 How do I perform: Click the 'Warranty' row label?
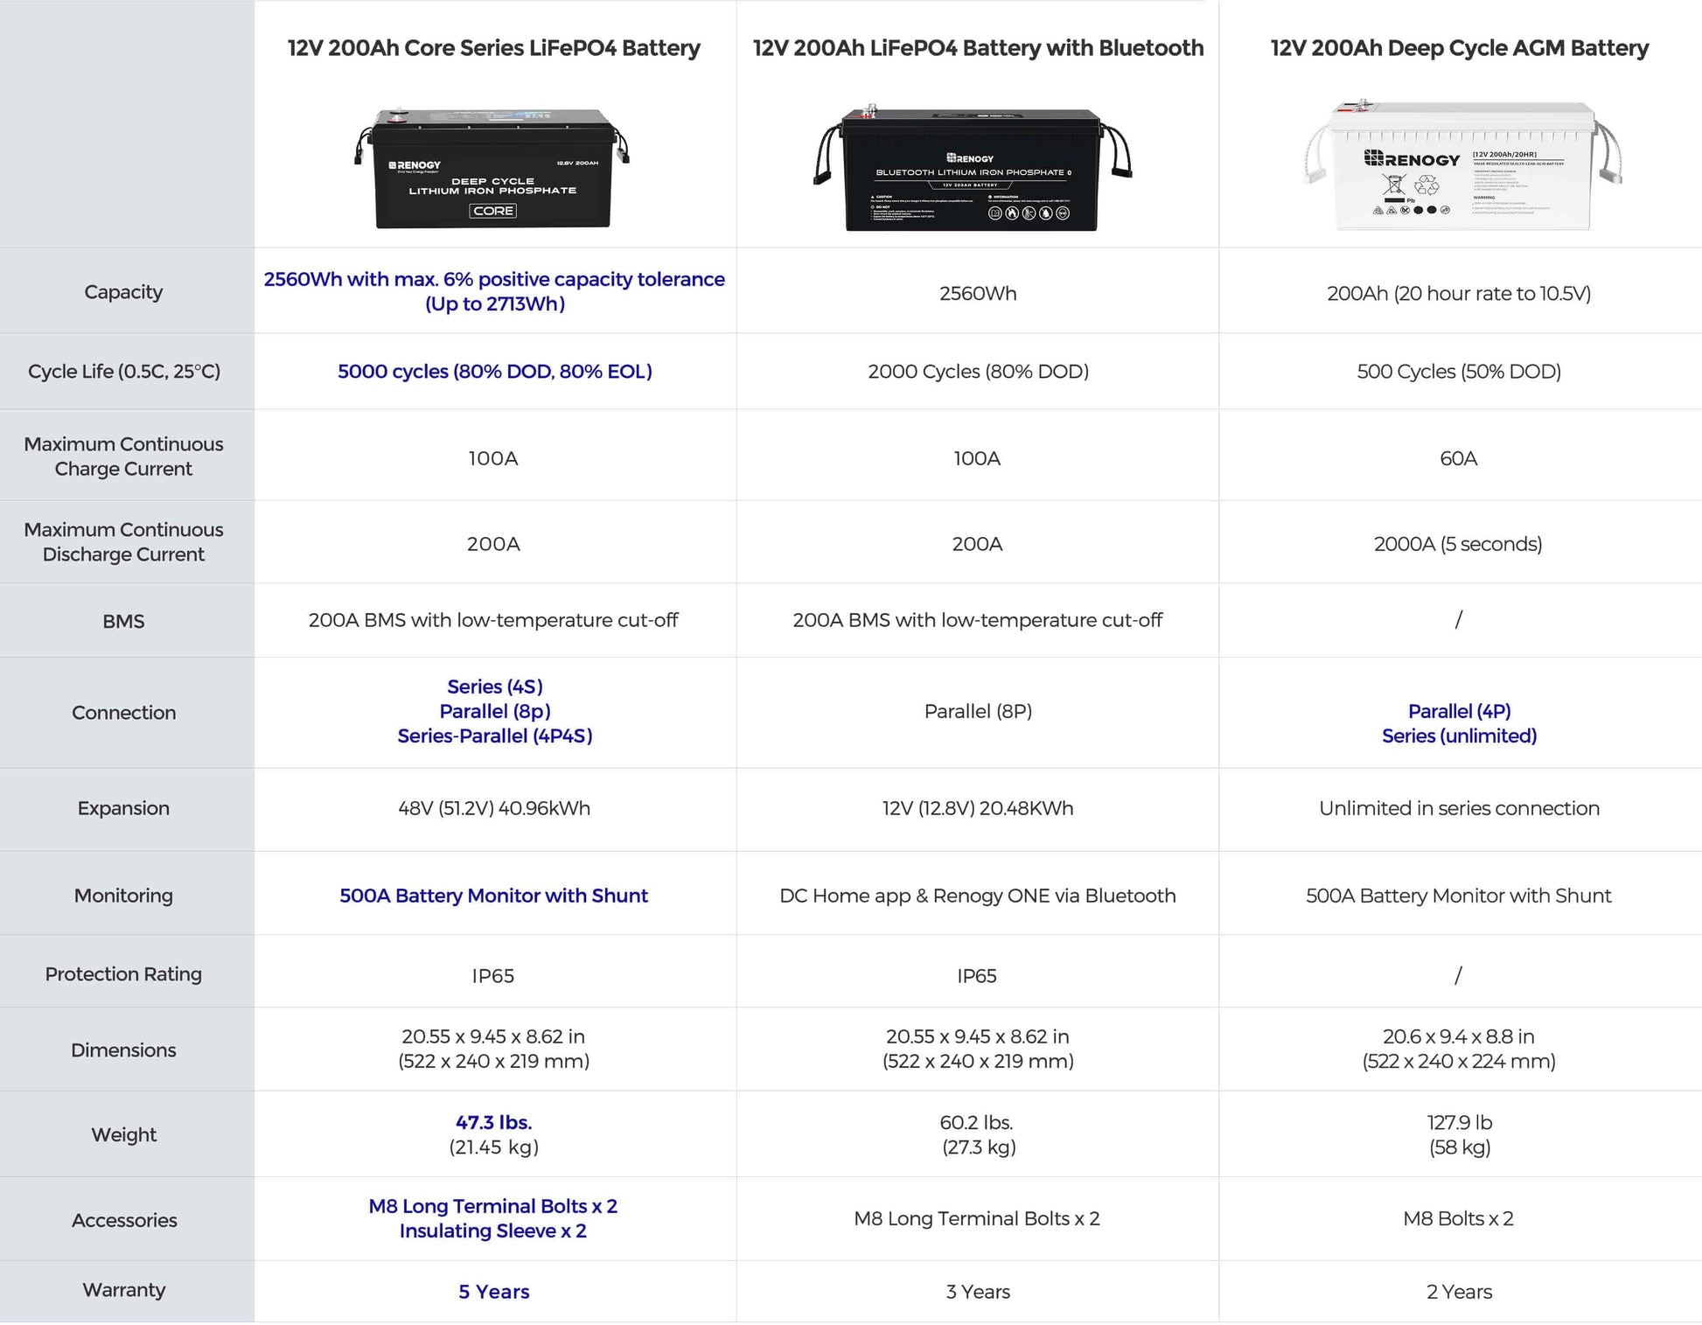[x=123, y=1290]
